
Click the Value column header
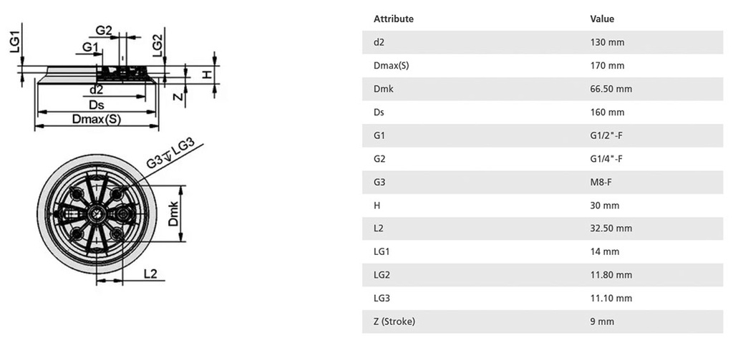(x=602, y=19)
